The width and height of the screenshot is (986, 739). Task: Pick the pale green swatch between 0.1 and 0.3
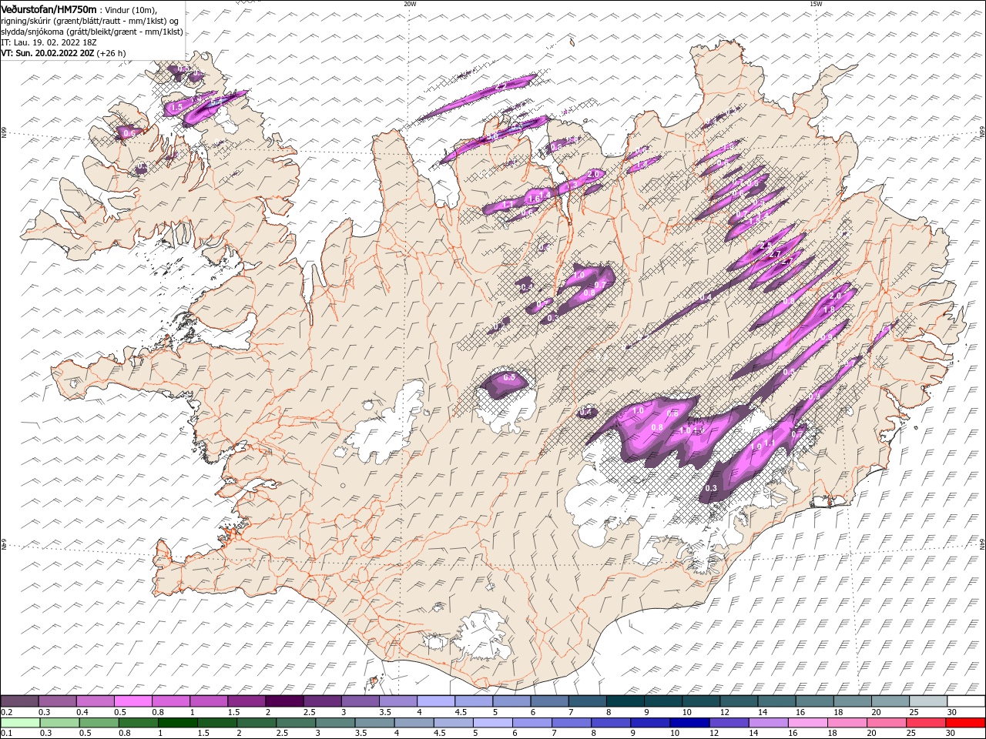pyautogui.click(x=19, y=723)
